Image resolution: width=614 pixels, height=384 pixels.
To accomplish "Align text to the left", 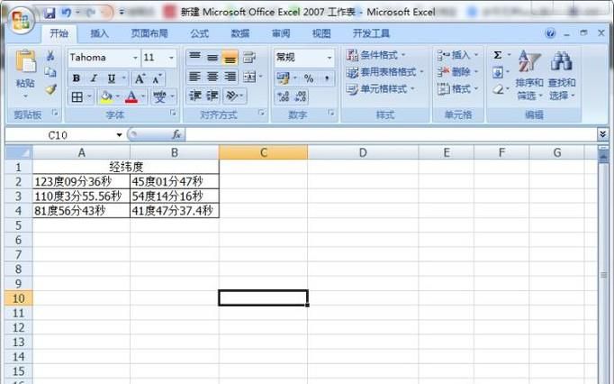I will point(194,77).
